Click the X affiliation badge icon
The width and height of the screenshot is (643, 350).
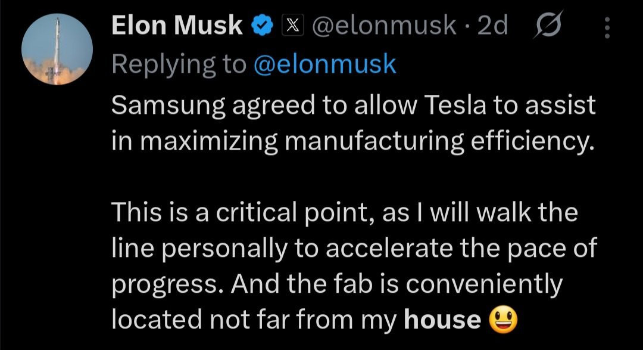coord(292,26)
